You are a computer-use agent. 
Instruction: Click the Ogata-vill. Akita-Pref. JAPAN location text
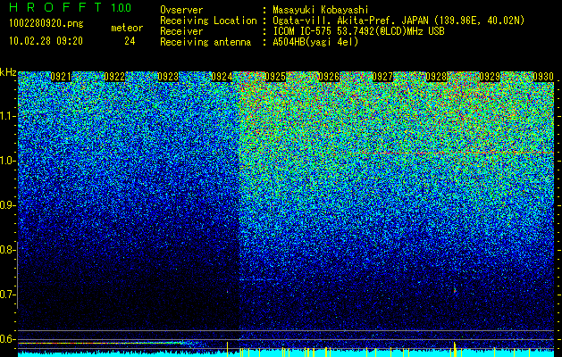click(398, 21)
